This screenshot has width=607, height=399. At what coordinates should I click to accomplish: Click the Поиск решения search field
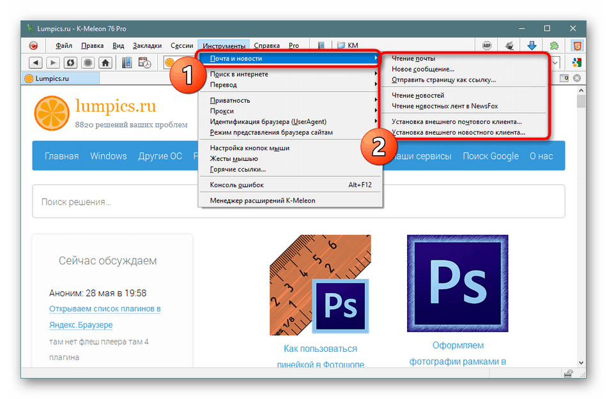click(298, 202)
